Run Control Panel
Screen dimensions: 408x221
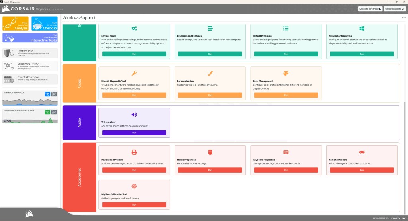tap(134, 54)
